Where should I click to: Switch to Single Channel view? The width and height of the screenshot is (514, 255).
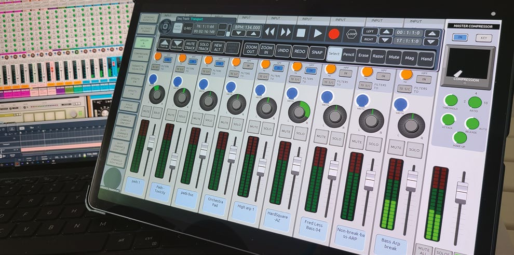coord(129,106)
